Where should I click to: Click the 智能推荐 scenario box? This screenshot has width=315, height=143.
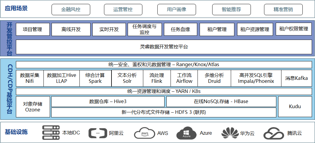click(x=231, y=10)
